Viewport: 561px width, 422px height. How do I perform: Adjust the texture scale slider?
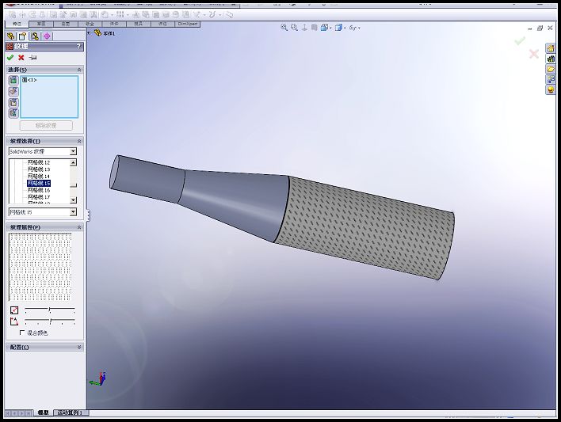(x=50, y=310)
